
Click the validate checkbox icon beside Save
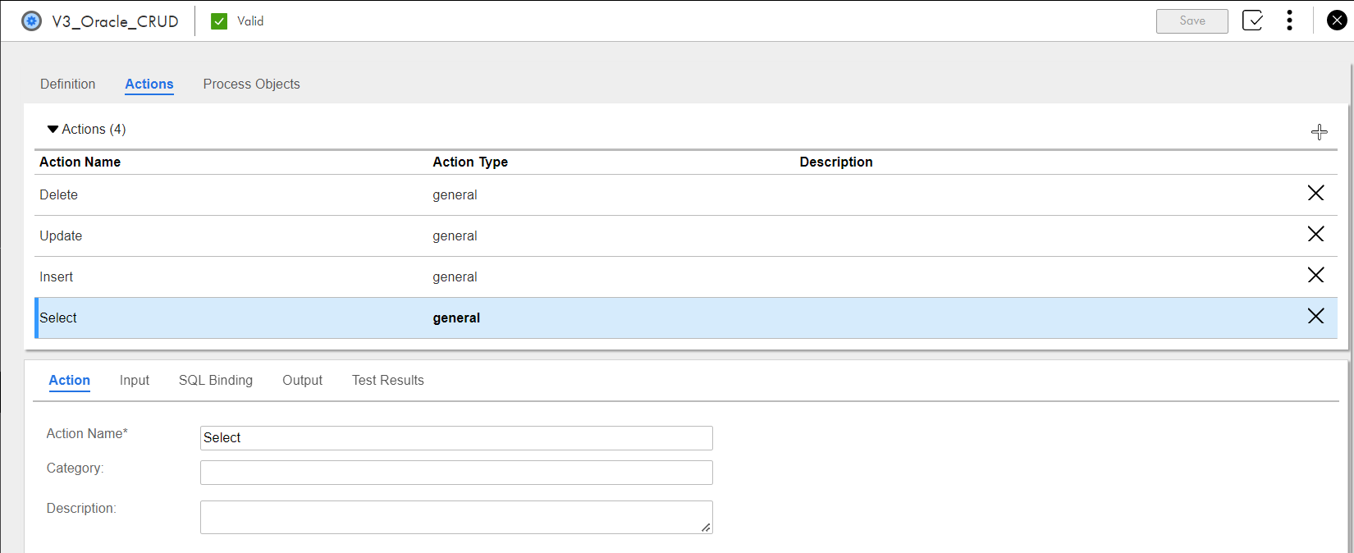coord(1253,21)
